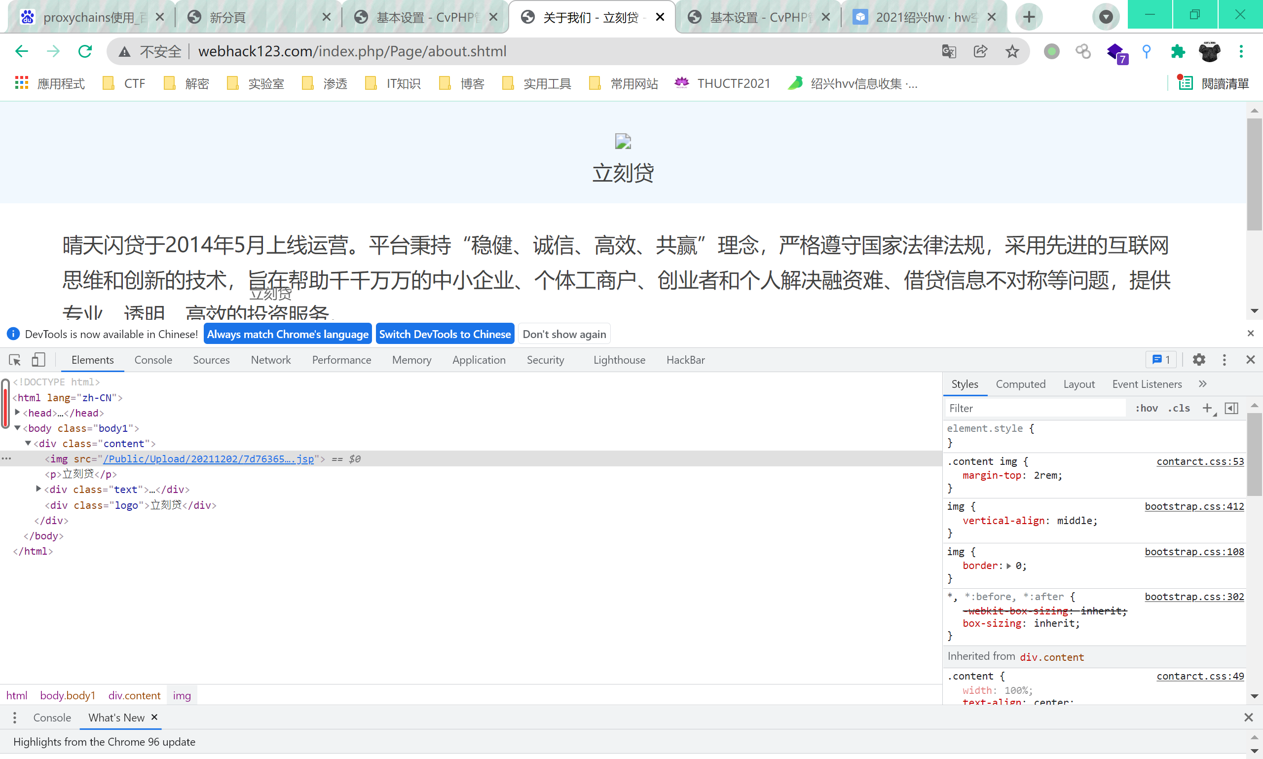
Task: Click the address bar URL
Action: 352,51
